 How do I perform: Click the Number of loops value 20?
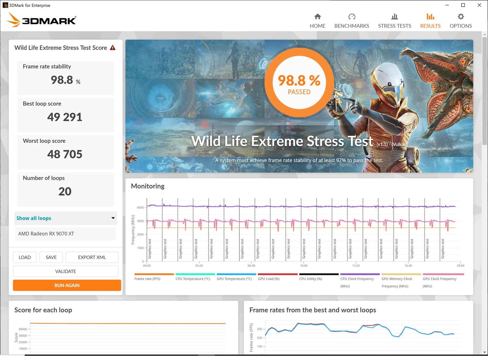pyautogui.click(x=65, y=191)
